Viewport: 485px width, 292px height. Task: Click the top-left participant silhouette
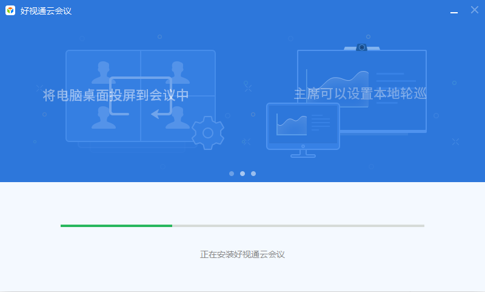(103, 72)
